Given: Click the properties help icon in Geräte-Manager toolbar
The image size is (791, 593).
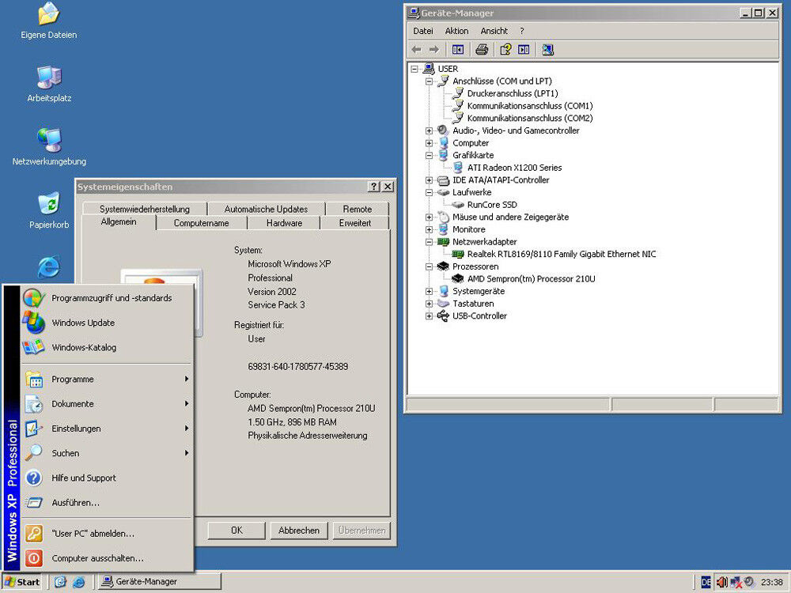Looking at the screenshot, I should [x=505, y=49].
